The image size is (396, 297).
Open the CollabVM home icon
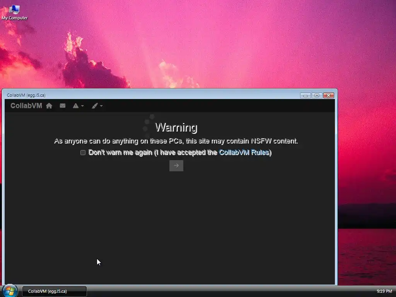point(49,106)
